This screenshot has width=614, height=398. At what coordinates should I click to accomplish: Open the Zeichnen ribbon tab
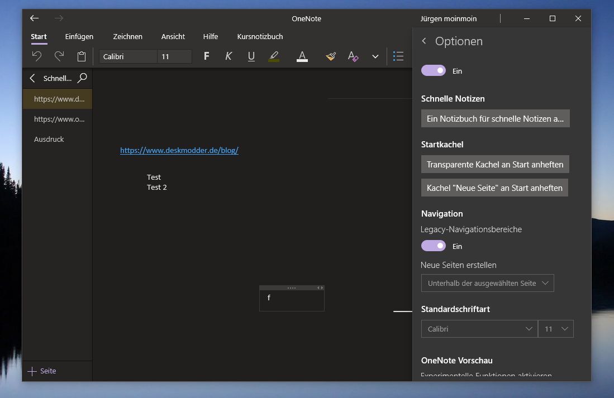point(127,36)
